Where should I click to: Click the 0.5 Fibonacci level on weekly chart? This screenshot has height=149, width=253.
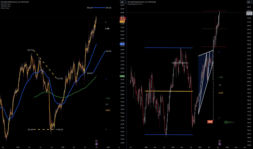[220, 85]
